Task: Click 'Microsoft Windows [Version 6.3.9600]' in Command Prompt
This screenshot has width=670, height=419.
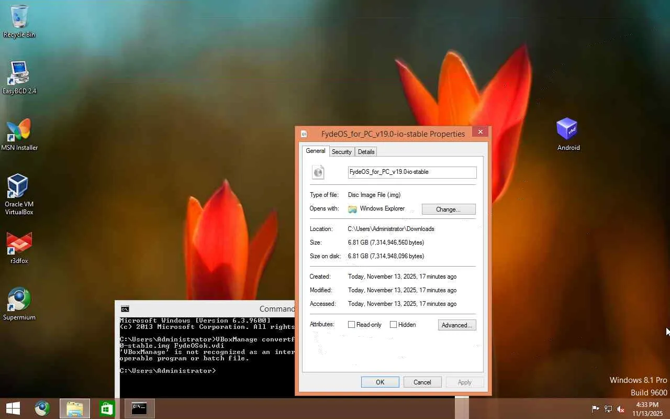Action: 195,321
